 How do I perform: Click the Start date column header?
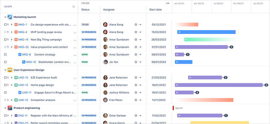click(x=156, y=10)
